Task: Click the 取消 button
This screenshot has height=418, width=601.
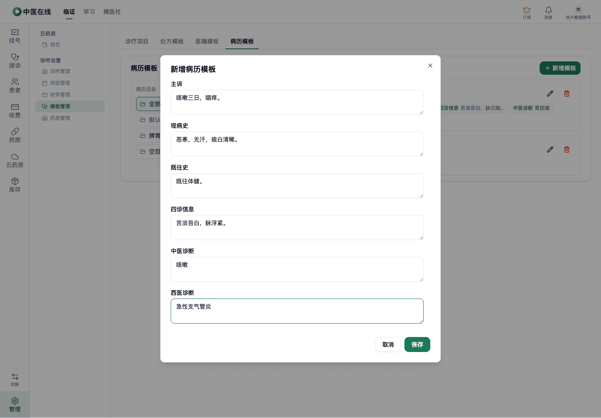Action: 388,345
